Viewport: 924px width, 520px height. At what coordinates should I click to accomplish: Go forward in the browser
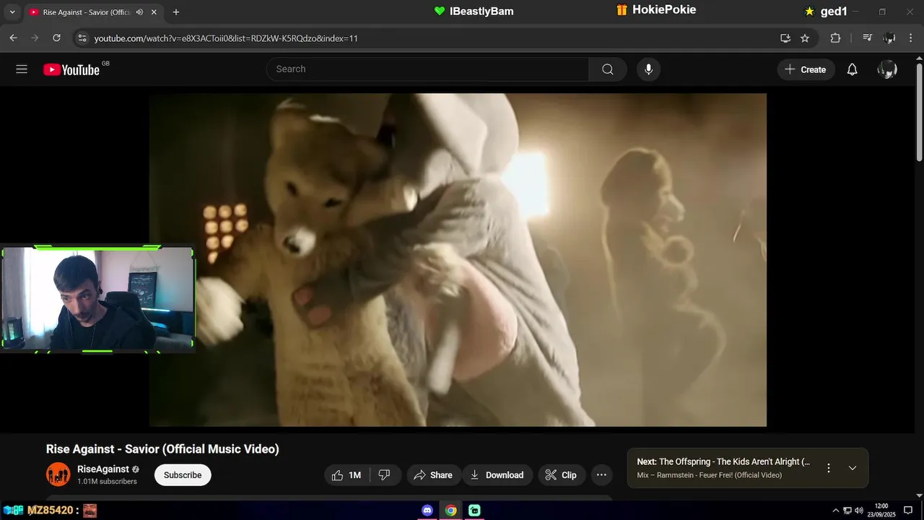(35, 38)
